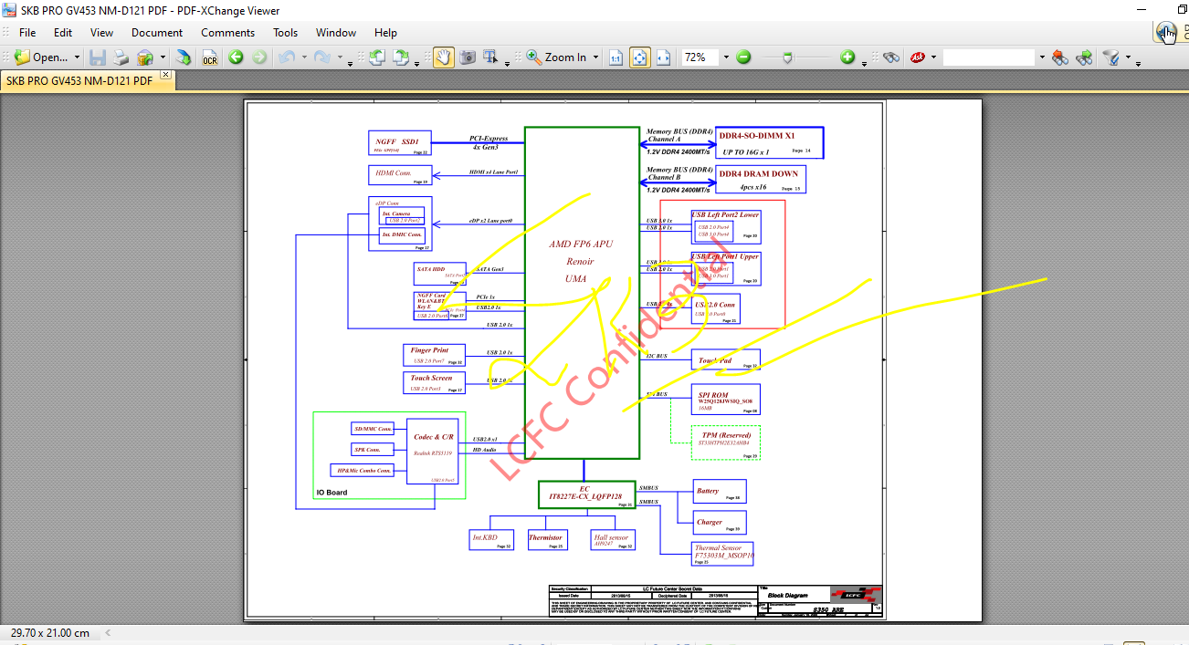The image size is (1189, 645).
Task: Close the SKB PRO GV453 document tab
Action: (x=165, y=74)
